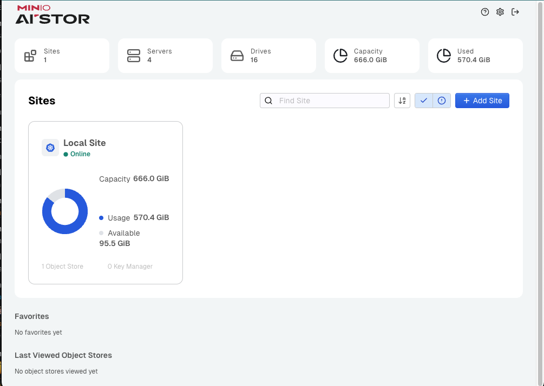Click the help question mark icon

485,12
